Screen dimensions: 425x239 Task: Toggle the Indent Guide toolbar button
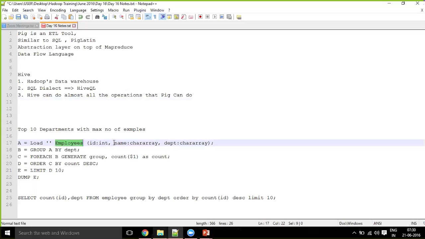click(x=162, y=17)
